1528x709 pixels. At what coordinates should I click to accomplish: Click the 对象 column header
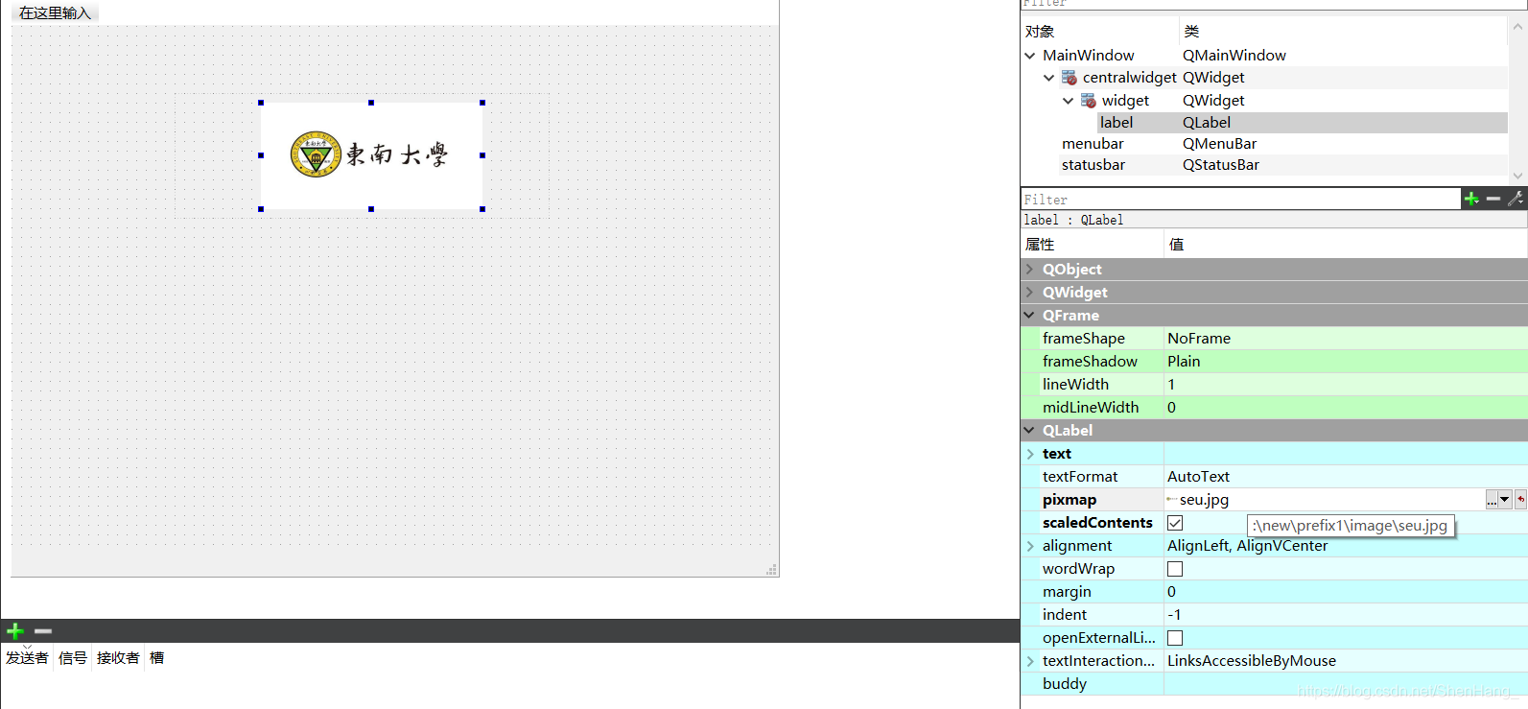pos(1099,32)
